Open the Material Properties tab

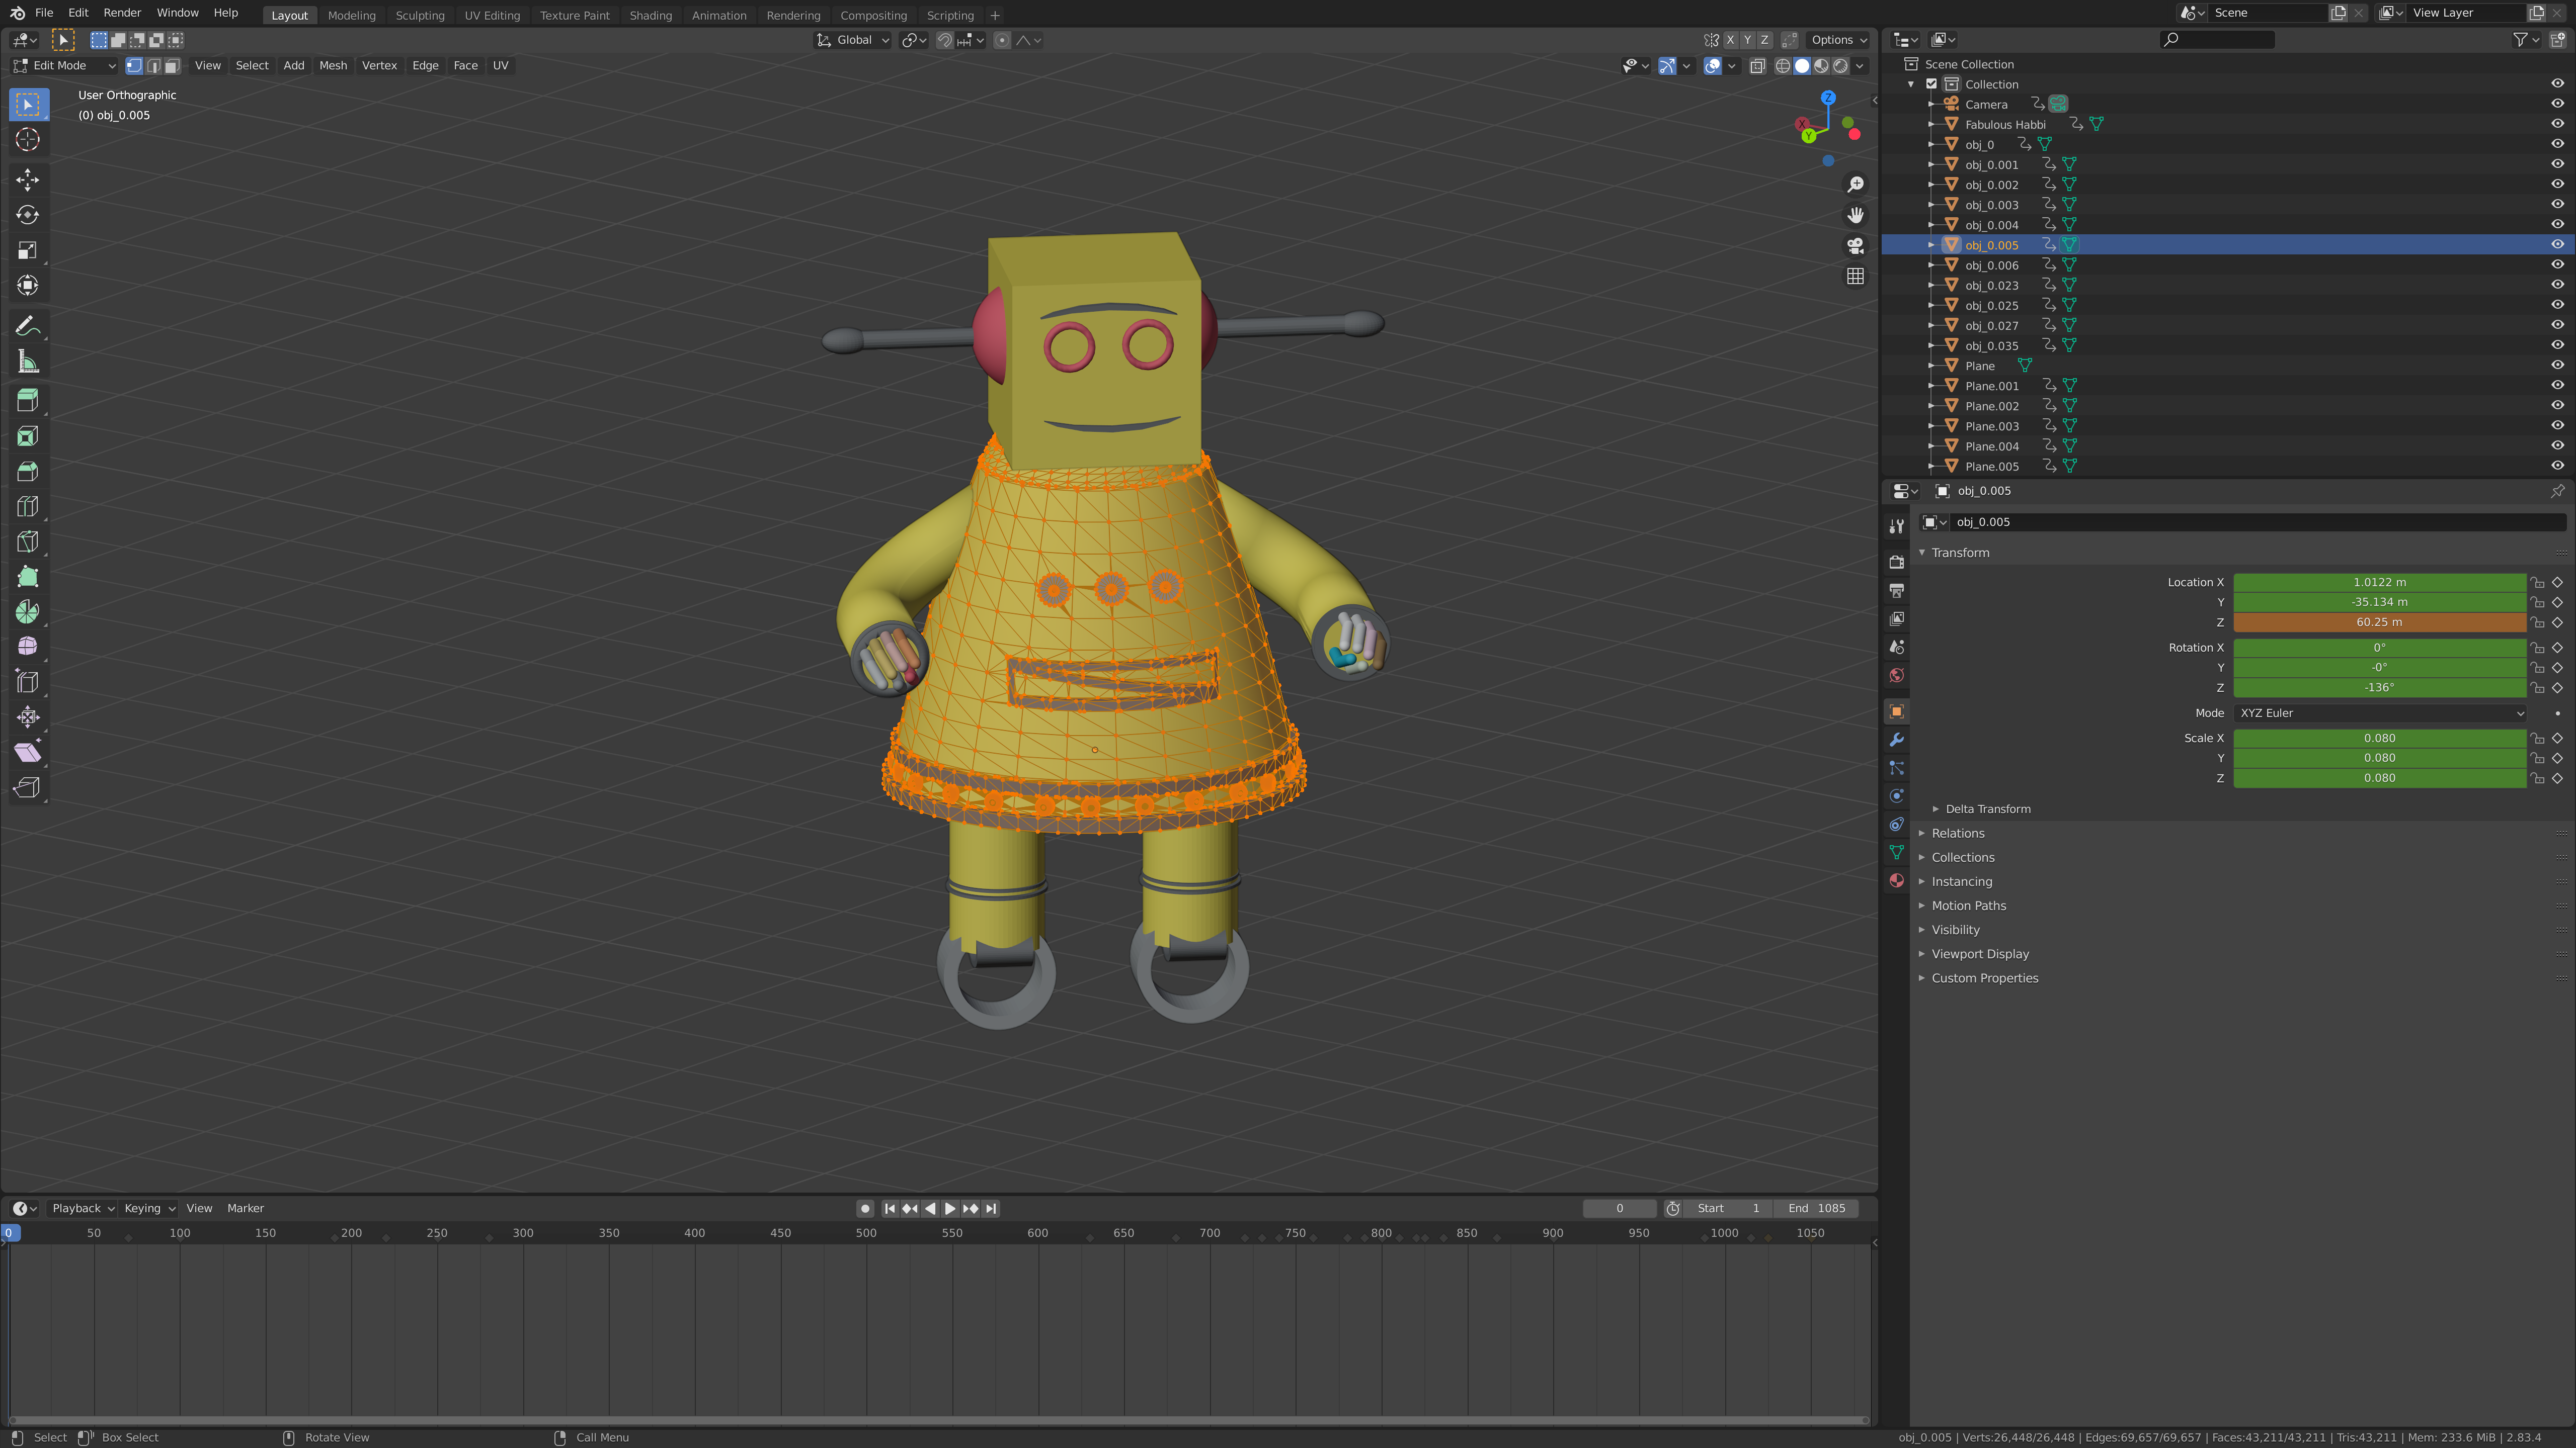click(x=1896, y=880)
